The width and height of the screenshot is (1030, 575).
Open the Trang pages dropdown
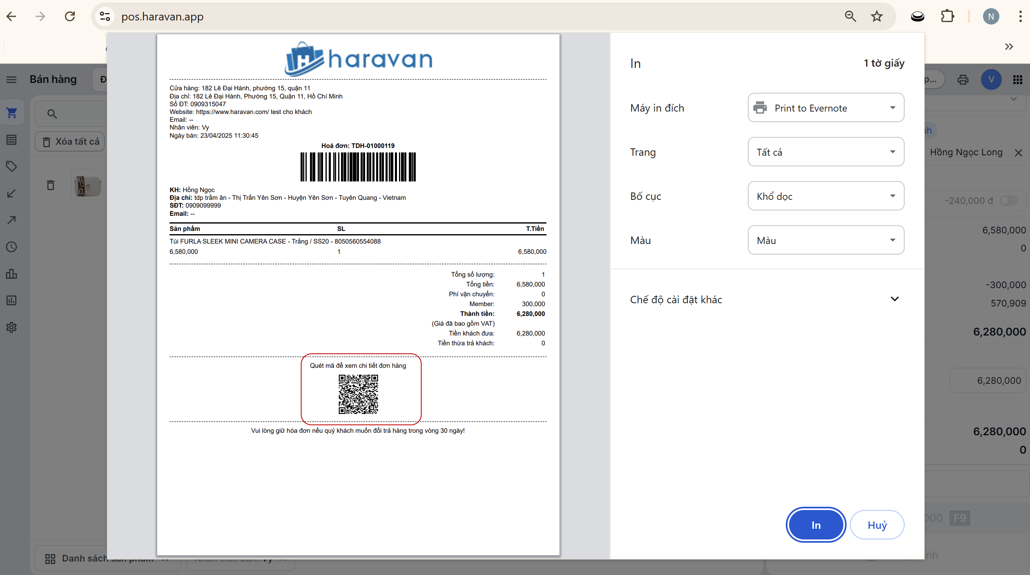click(x=825, y=152)
